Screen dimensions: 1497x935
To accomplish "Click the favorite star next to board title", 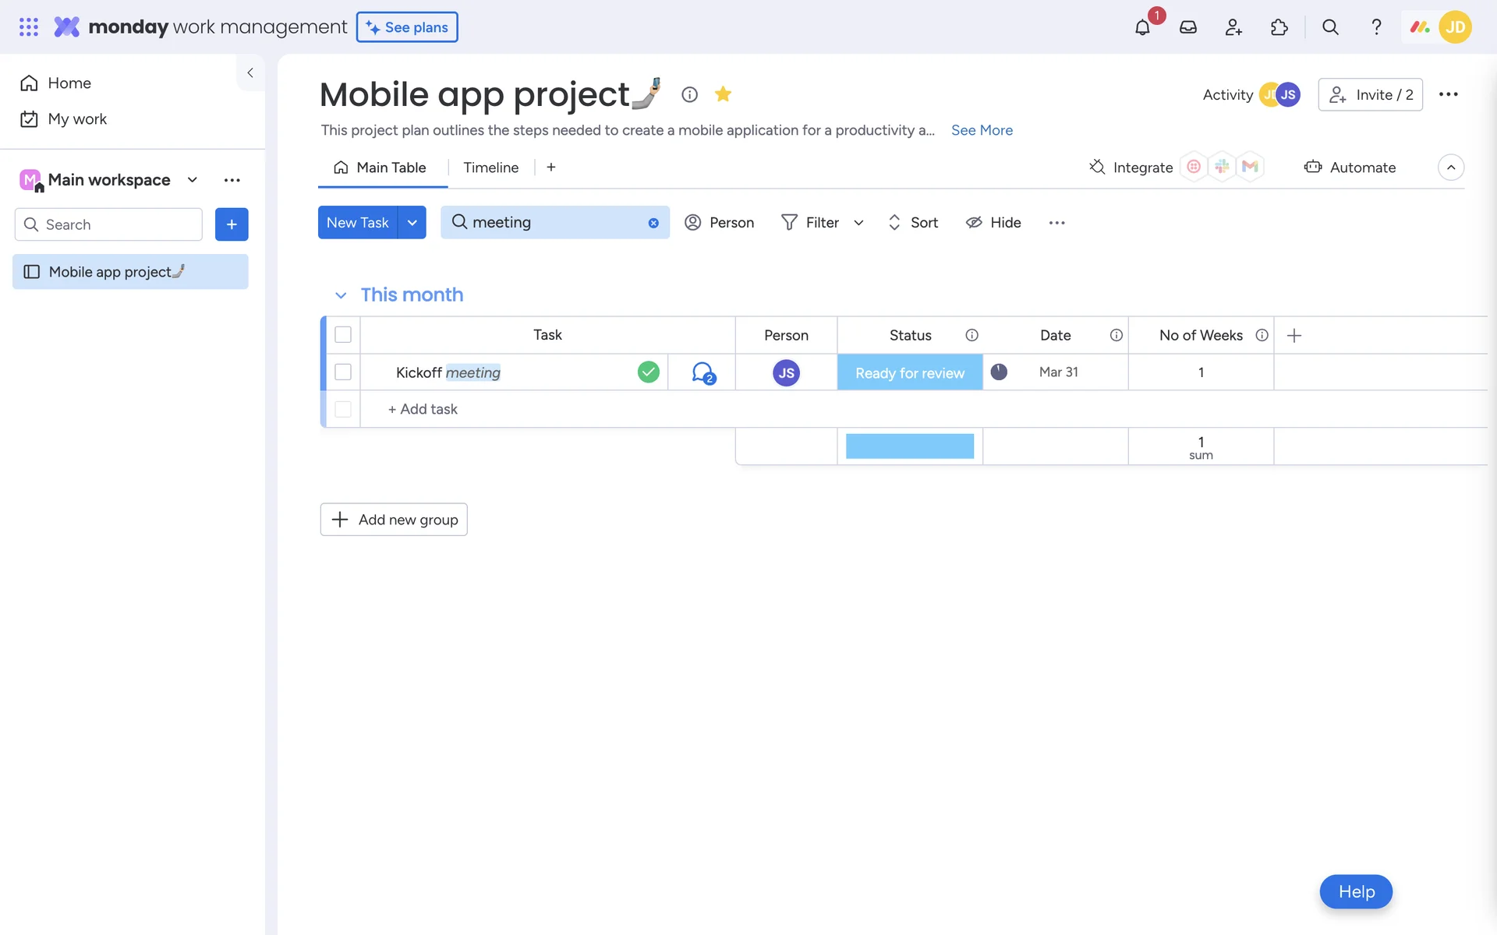I will tap(723, 94).
